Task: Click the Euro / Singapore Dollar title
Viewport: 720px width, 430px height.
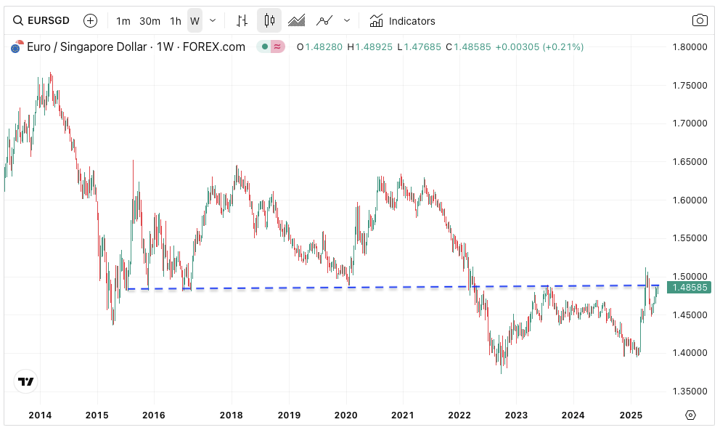Action: tap(87, 47)
